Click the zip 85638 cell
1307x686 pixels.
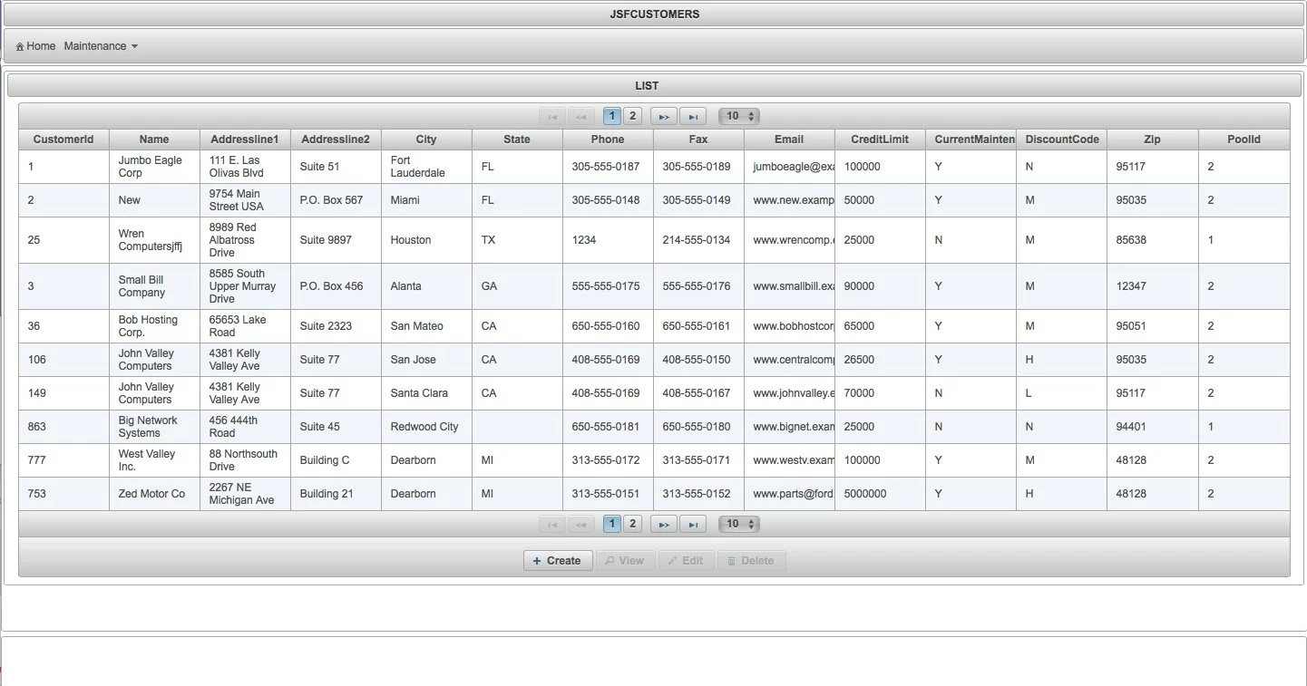1153,240
